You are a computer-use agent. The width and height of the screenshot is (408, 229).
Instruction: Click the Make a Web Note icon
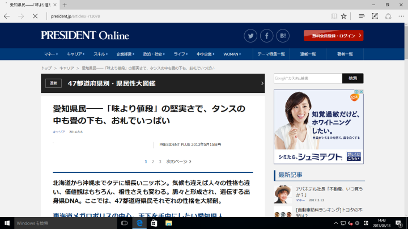tap(375, 16)
